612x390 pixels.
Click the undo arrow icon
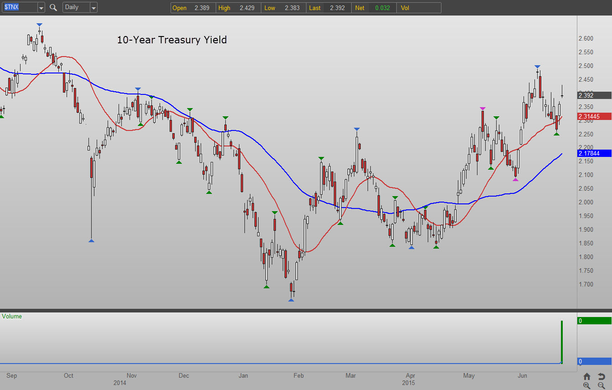[601, 376]
